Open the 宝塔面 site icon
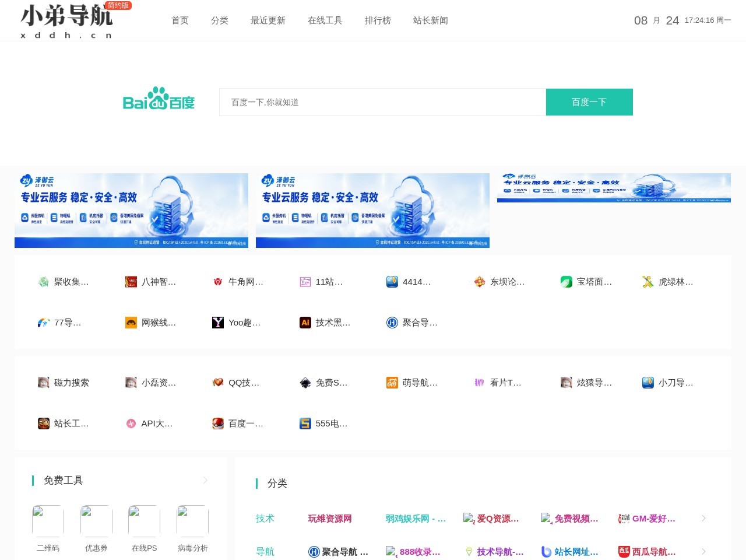The image size is (746, 560). [x=566, y=282]
